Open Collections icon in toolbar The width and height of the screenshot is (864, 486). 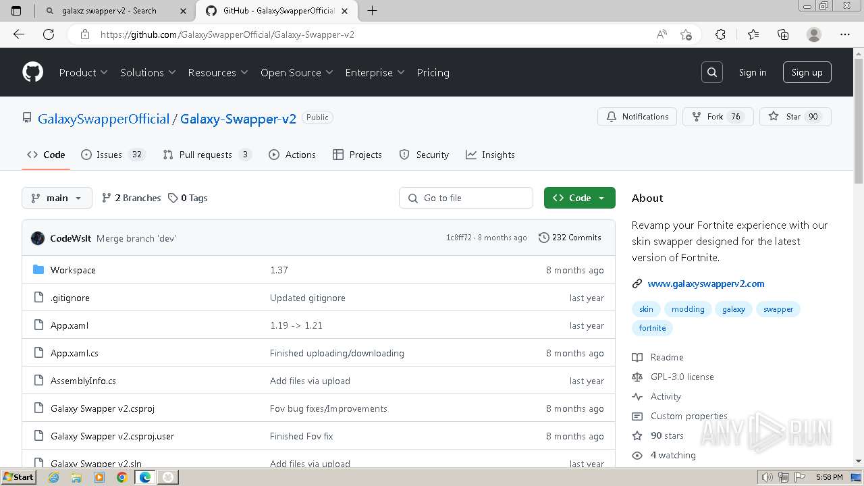[x=783, y=34]
